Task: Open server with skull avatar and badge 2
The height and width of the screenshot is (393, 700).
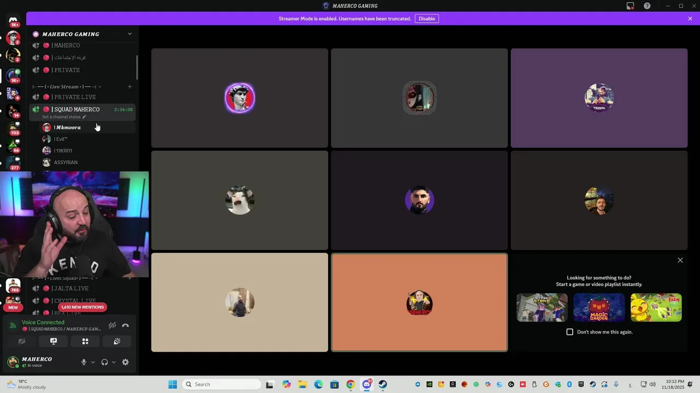Action: 13,56
